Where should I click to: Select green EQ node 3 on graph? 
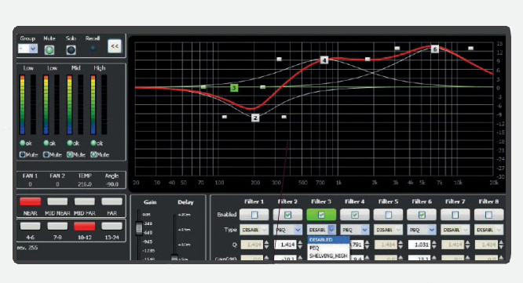(234, 88)
